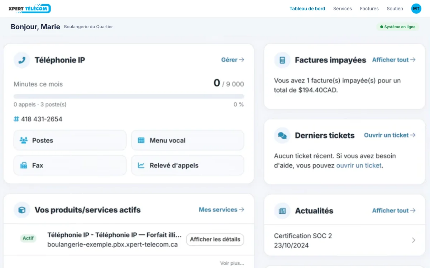Open the Relevé d'appels button

[188, 165]
